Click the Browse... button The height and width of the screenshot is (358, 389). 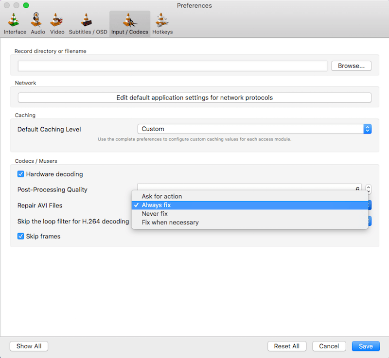[x=351, y=66]
